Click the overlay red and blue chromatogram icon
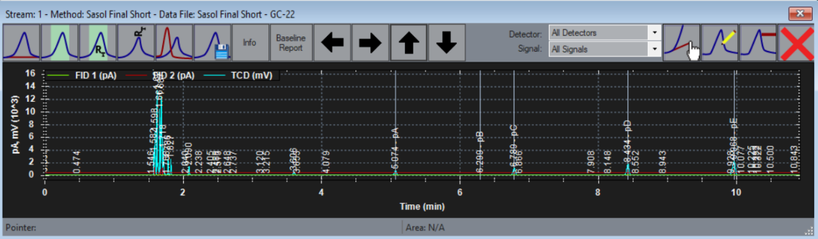This screenshot has height=239, width=818. [173, 43]
